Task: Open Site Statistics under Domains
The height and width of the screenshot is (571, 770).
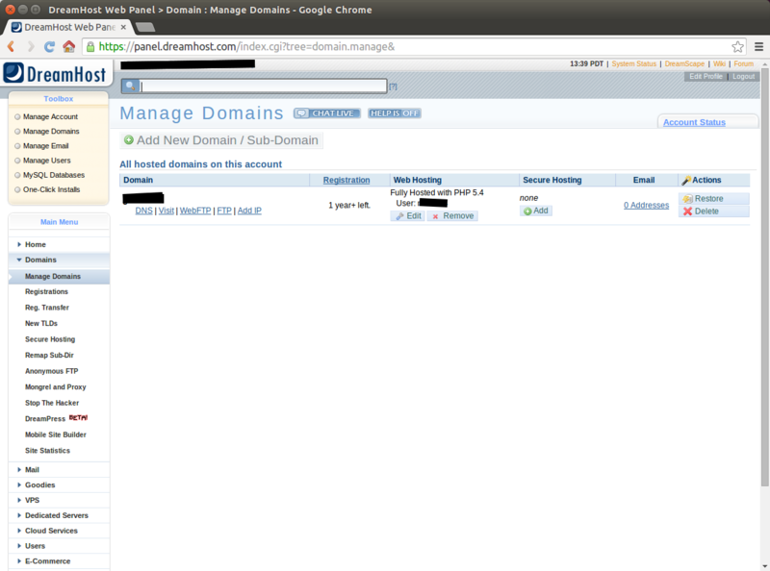Action: click(x=47, y=450)
